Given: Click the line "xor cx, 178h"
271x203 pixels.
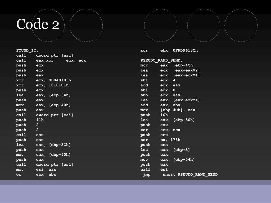Looking at the screenshot, I should (x=160, y=140).
